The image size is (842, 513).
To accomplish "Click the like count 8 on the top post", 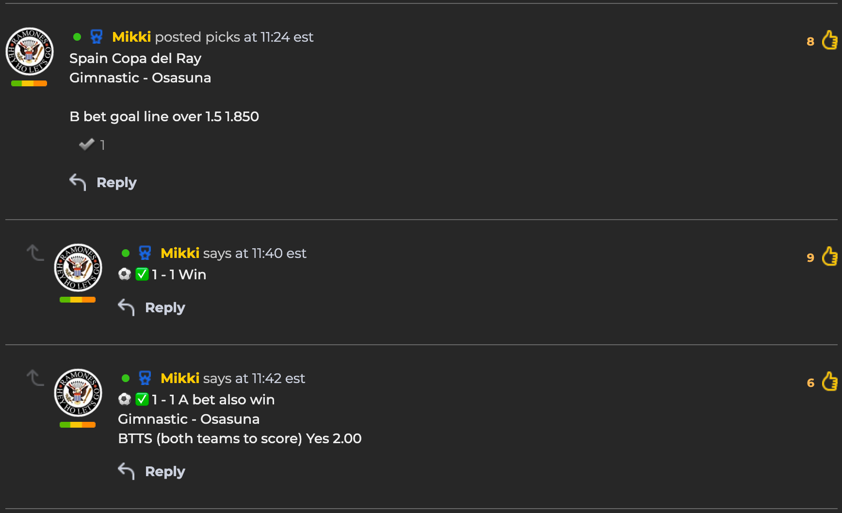I will 810,42.
